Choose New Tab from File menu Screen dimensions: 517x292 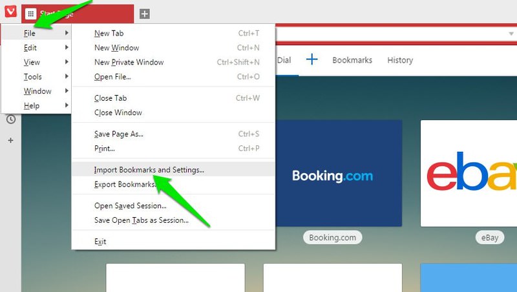coord(173,33)
